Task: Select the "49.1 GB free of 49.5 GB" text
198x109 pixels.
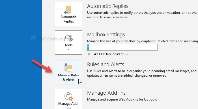Action: pos(111,54)
